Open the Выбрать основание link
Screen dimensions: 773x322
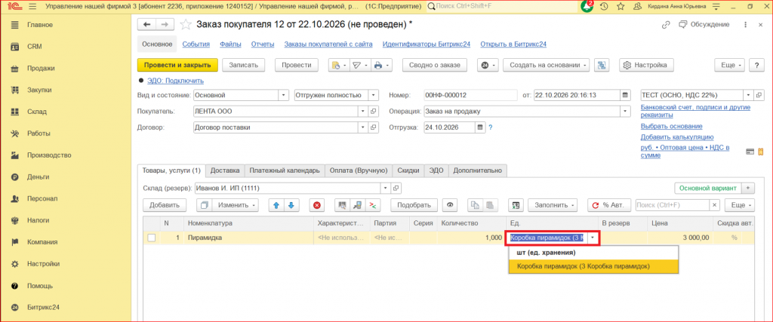671,126
